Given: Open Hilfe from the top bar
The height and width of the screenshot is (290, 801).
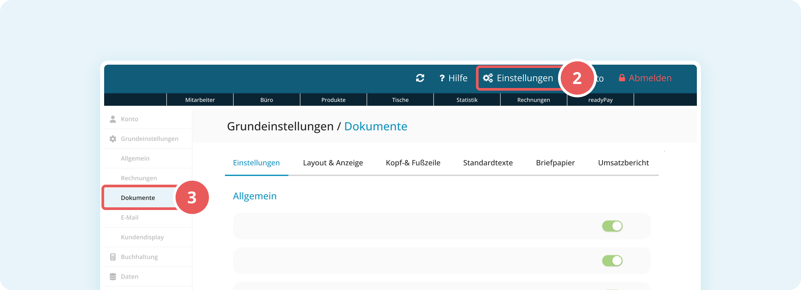Looking at the screenshot, I should (x=453, y=78).
